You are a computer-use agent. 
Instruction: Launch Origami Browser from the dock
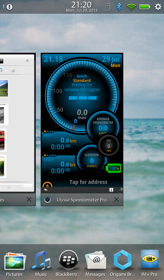[122, 263]
